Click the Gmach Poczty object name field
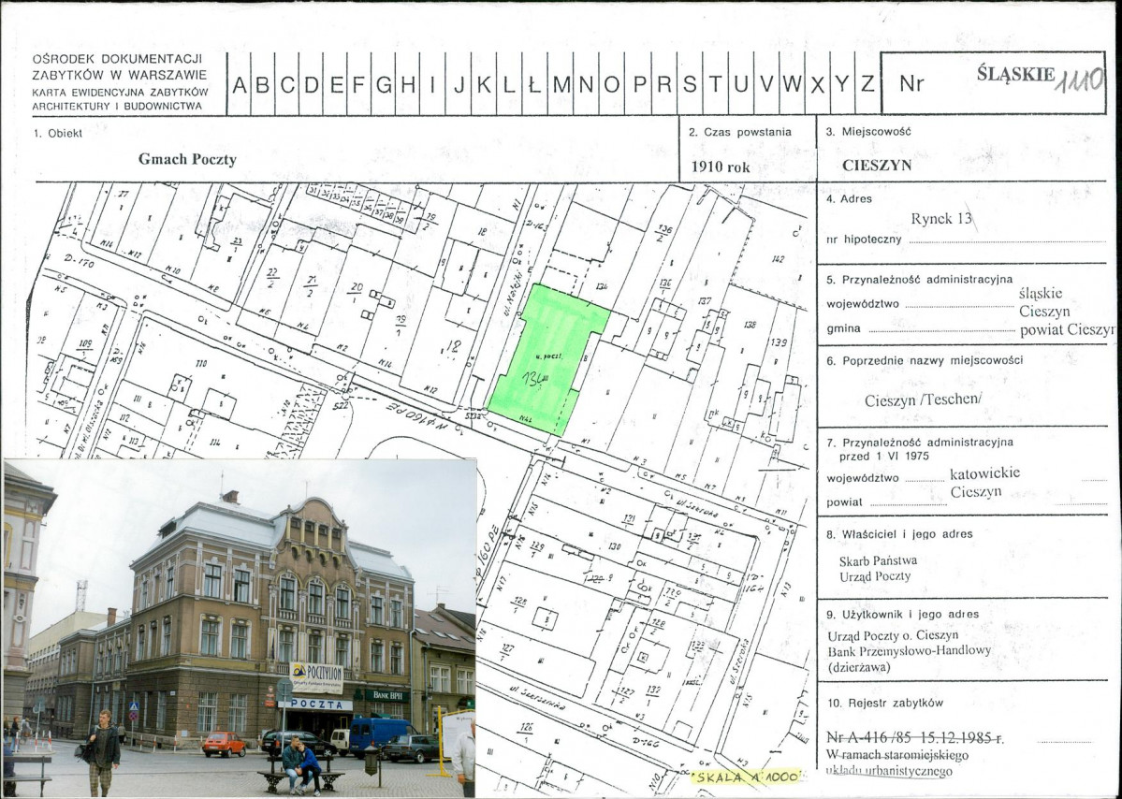This screenshot has width=1122, height=799. tap(187, 159)
